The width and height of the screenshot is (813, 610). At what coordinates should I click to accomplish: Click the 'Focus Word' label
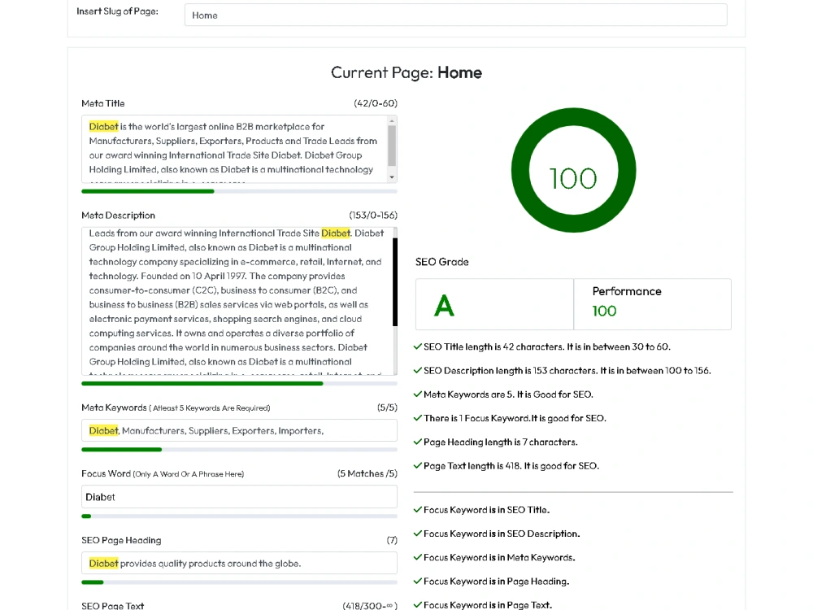106,473
